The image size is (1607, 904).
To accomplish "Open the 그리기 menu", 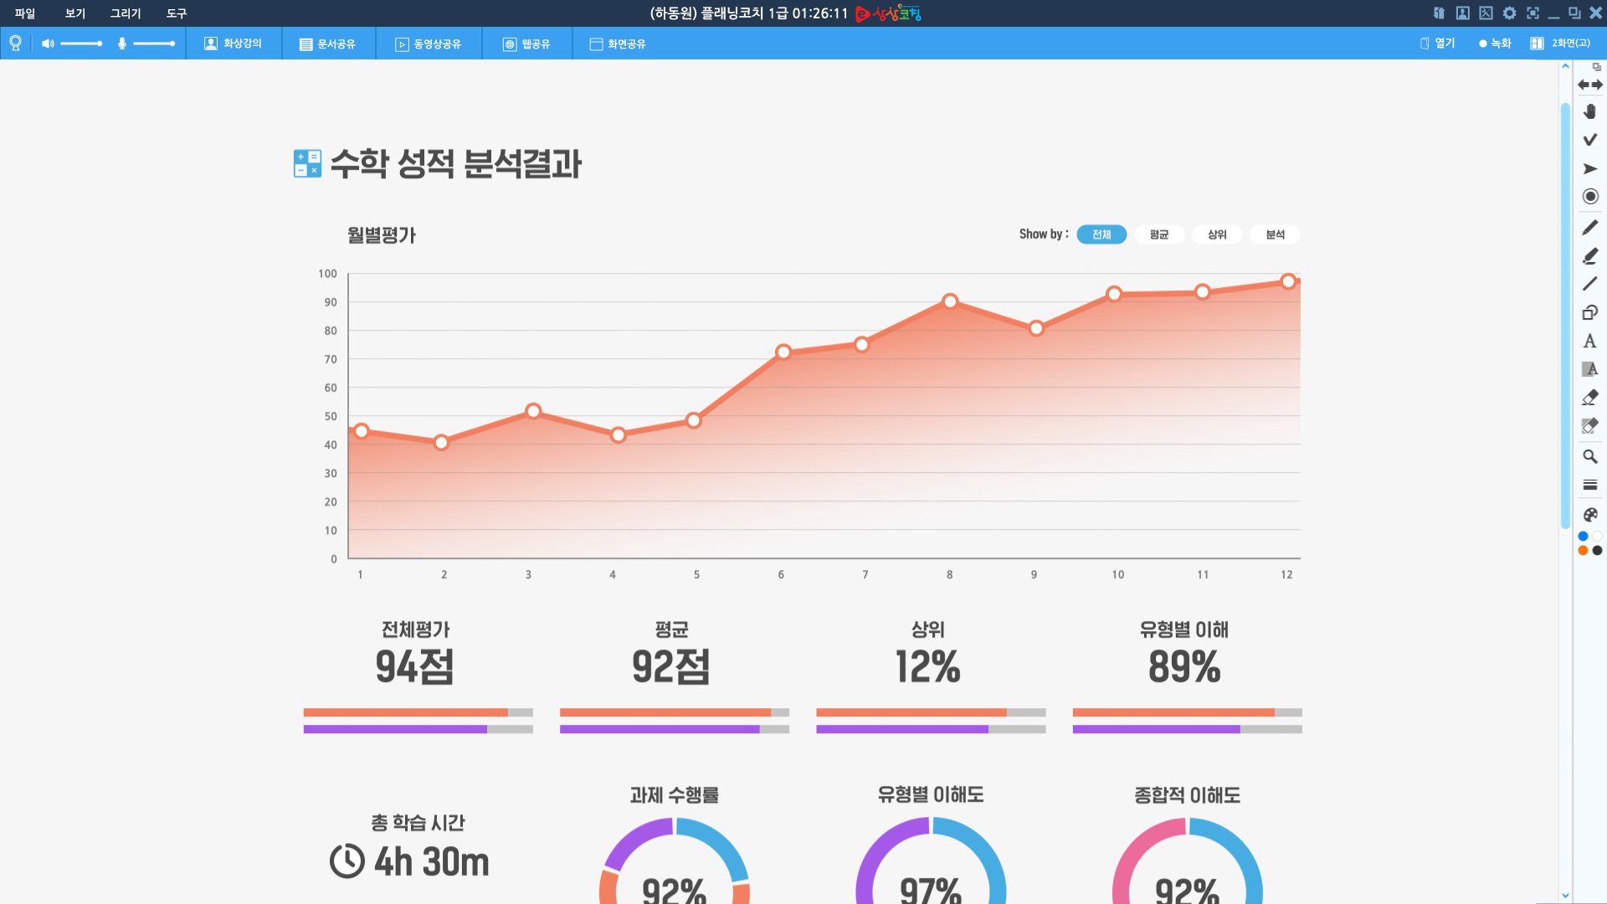I will point(126,13).
